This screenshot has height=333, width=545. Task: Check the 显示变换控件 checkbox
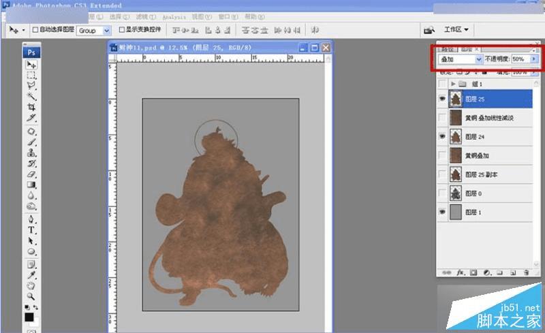122,30
